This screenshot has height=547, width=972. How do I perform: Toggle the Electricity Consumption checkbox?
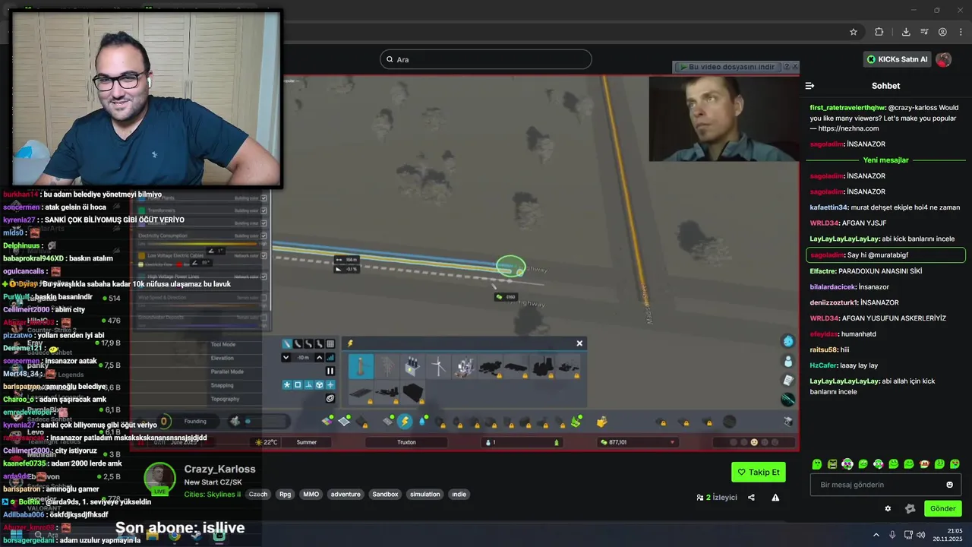(x=264, y=236)
